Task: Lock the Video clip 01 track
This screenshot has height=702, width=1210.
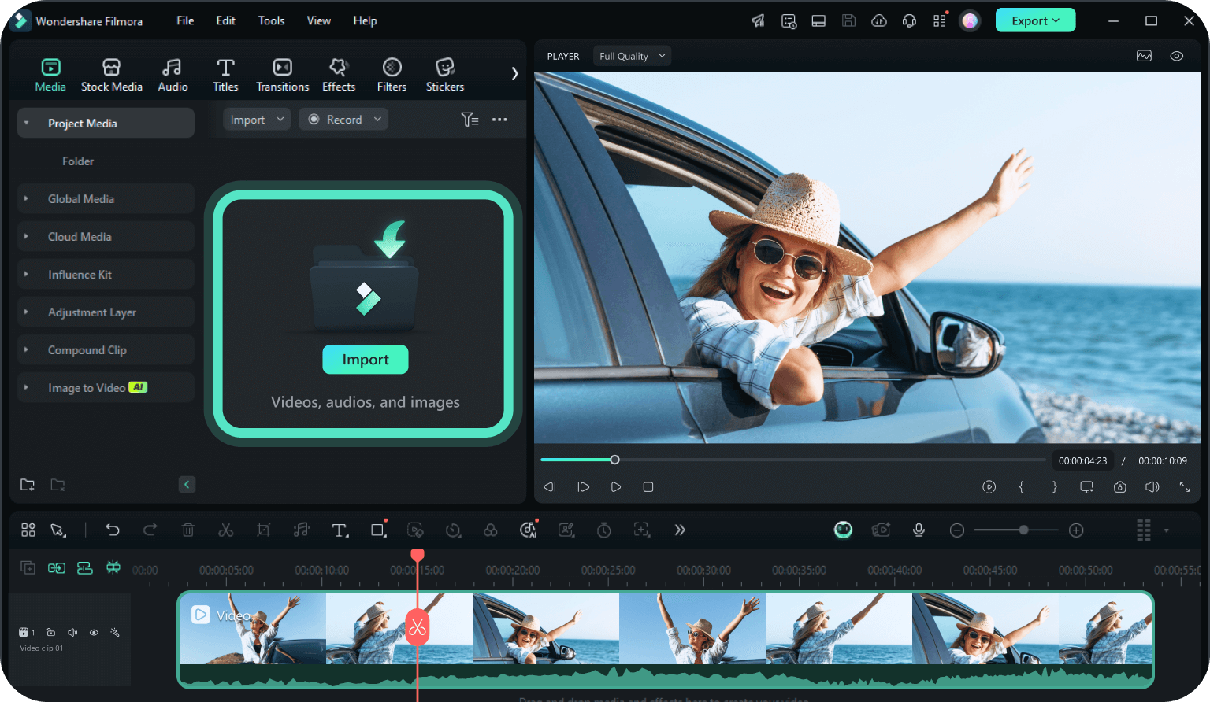Action: pos(51,633)
